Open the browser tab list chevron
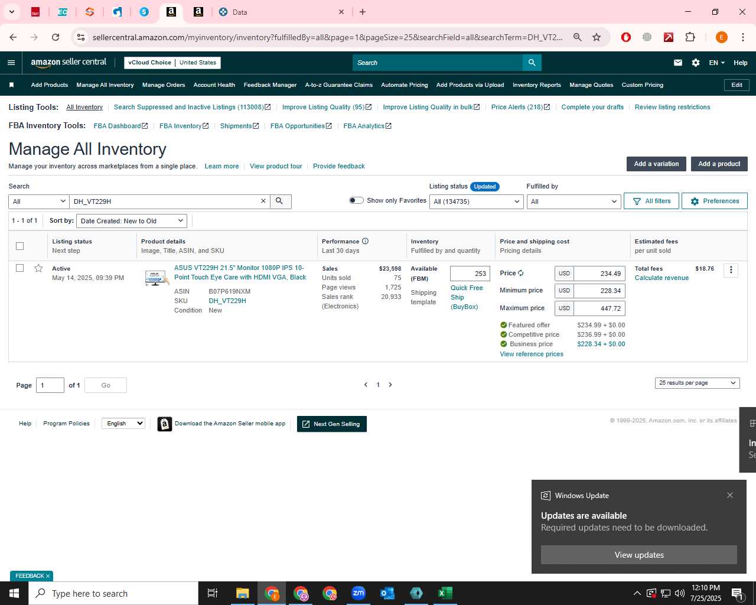The height and width of the screenshot is (605, 756). tap(11, 12)
